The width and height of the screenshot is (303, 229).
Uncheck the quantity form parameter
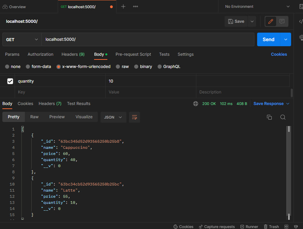point(10,81)
